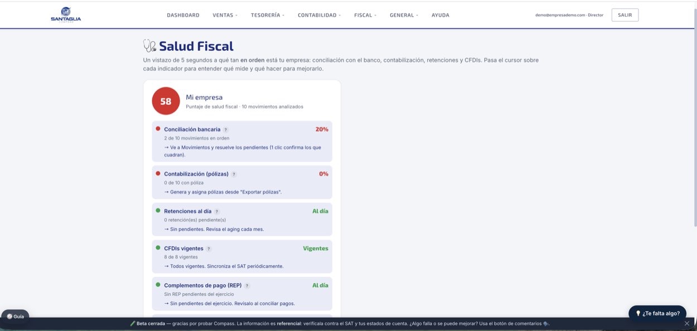Close the Beta cerrada banner
This screenshot has width=697, height=331.
[x=687, y=323]
